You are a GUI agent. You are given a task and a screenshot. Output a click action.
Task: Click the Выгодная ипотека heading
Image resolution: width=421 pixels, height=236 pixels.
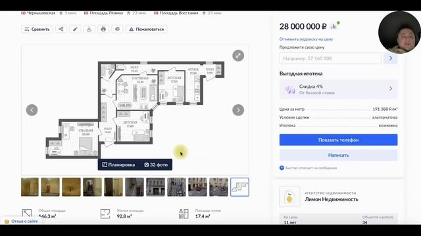pyautogui.click(x=301, y=73)
